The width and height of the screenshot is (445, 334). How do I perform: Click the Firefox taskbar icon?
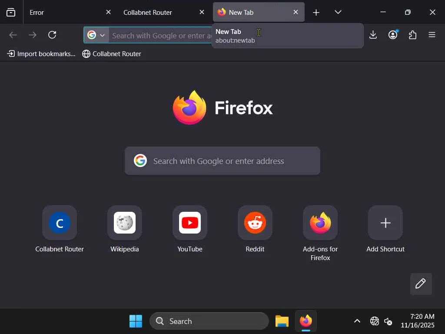pos(306,321)
